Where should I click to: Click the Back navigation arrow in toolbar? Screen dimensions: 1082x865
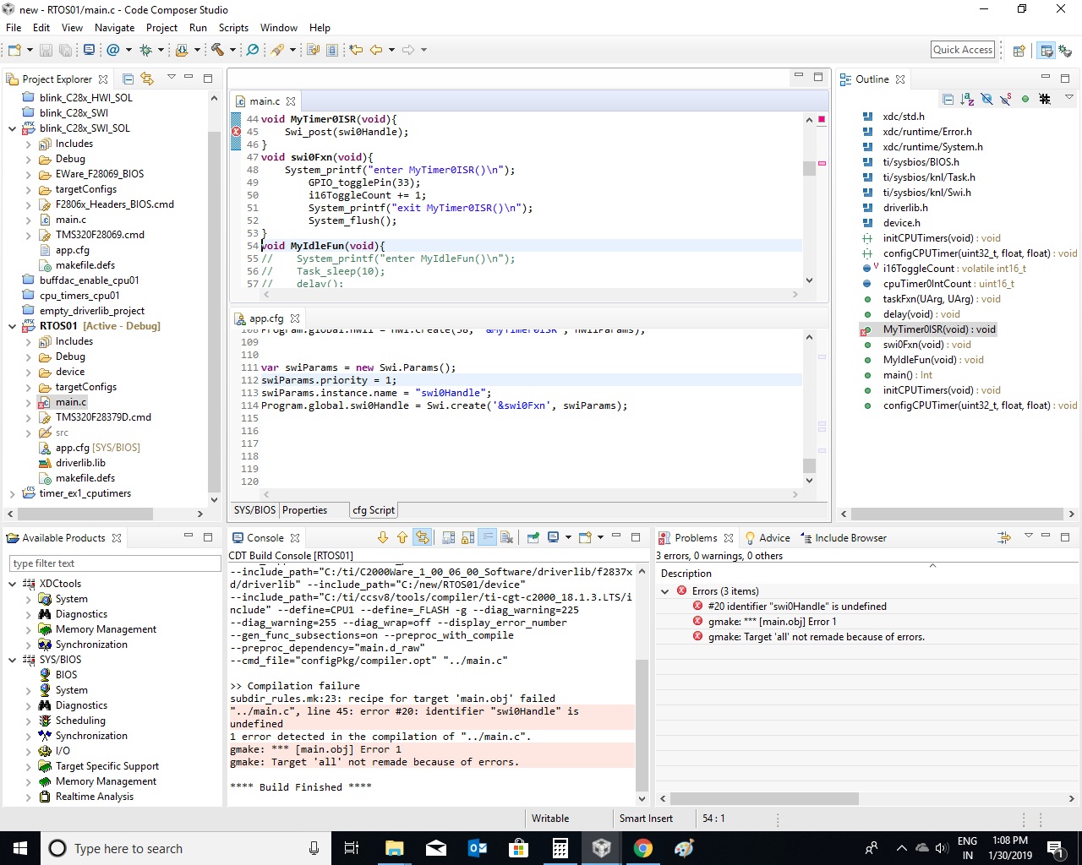point(376,50)
